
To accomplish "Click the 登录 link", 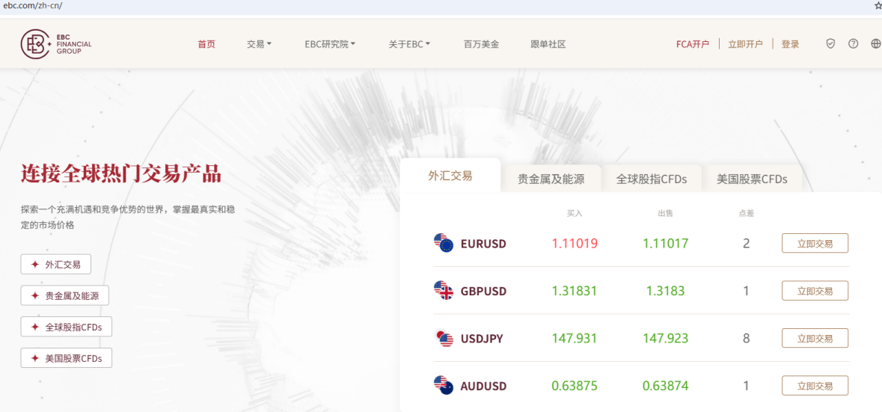I will [790, 44].
